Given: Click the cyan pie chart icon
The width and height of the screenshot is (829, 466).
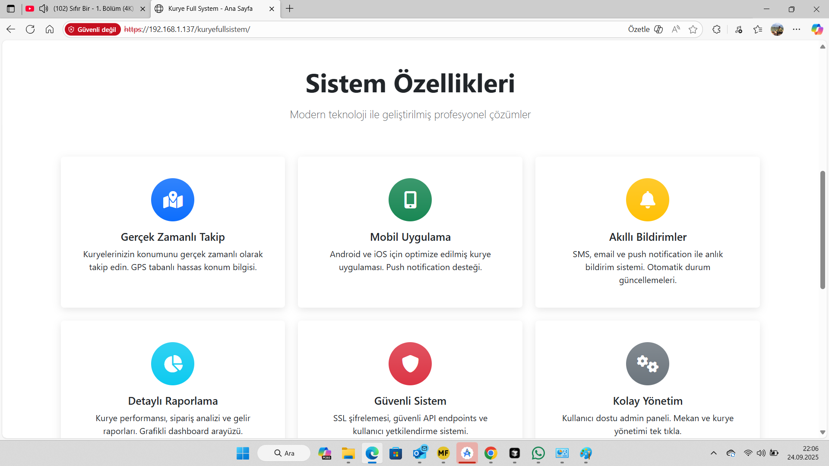Looking at the screenshot, I should tap(173, 364).
